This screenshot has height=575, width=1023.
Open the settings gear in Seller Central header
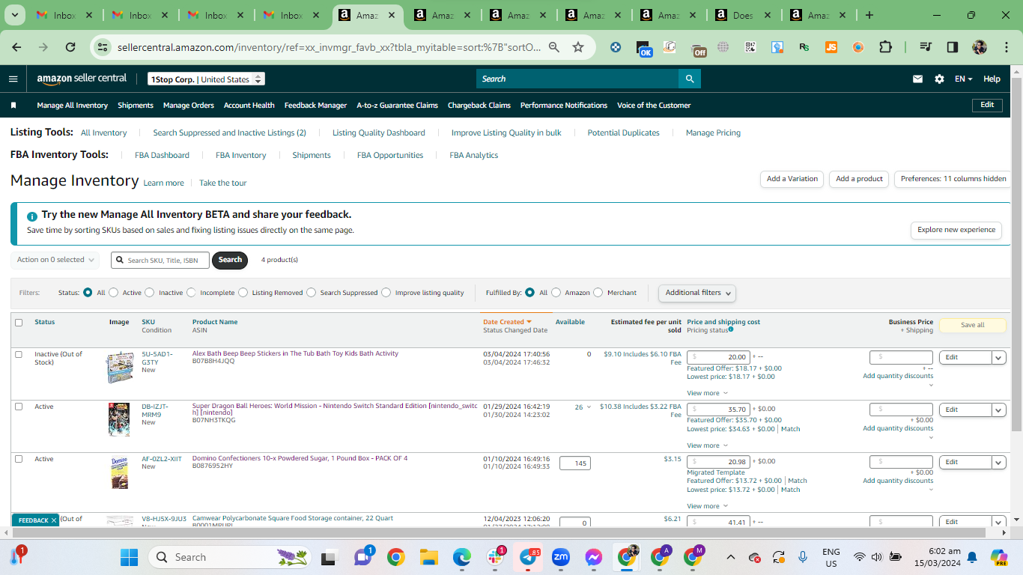(x=939, y=79)
